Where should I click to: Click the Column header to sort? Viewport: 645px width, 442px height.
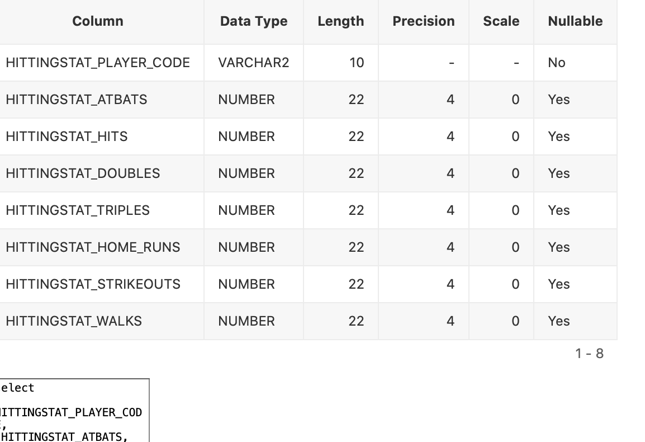97,21
